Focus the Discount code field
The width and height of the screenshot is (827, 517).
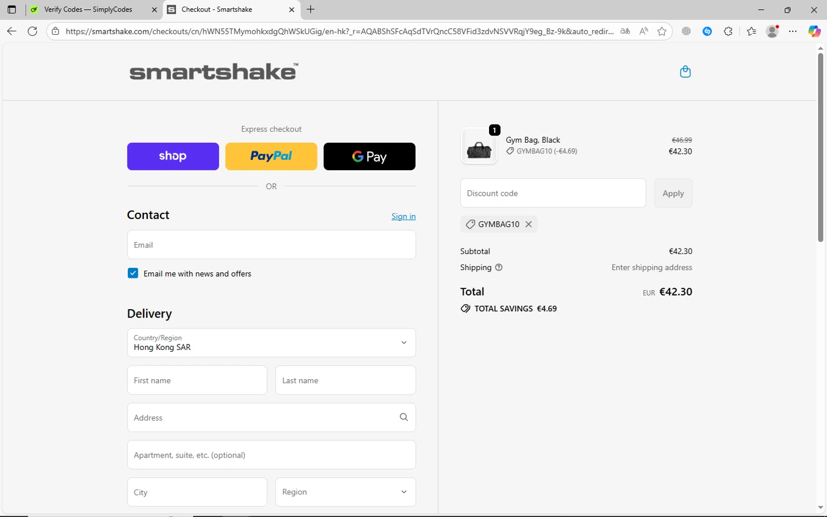(553, 193)
